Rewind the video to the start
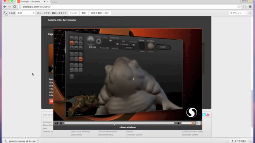Image resolution: width=255 pixels, height=143 pixels. point(56,123)
